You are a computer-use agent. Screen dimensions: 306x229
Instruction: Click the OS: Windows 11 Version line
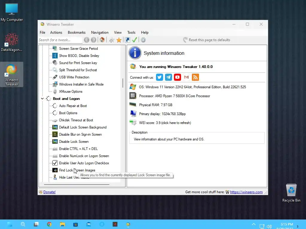192,87
